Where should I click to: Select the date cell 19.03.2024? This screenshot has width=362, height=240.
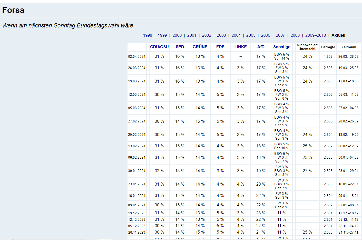click(x=137, y=81)
